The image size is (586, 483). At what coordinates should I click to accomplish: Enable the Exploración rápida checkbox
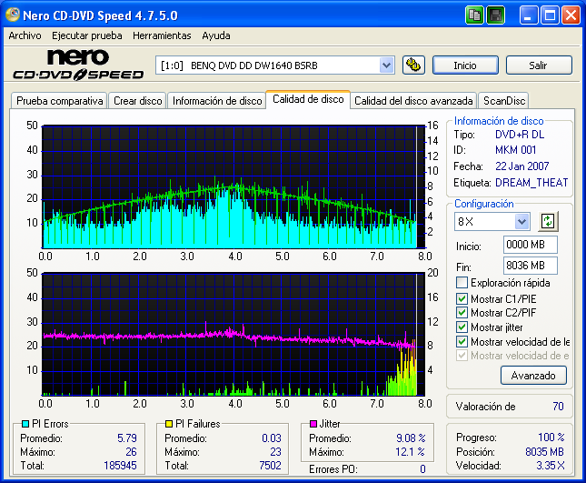click(x=462, y=283)
